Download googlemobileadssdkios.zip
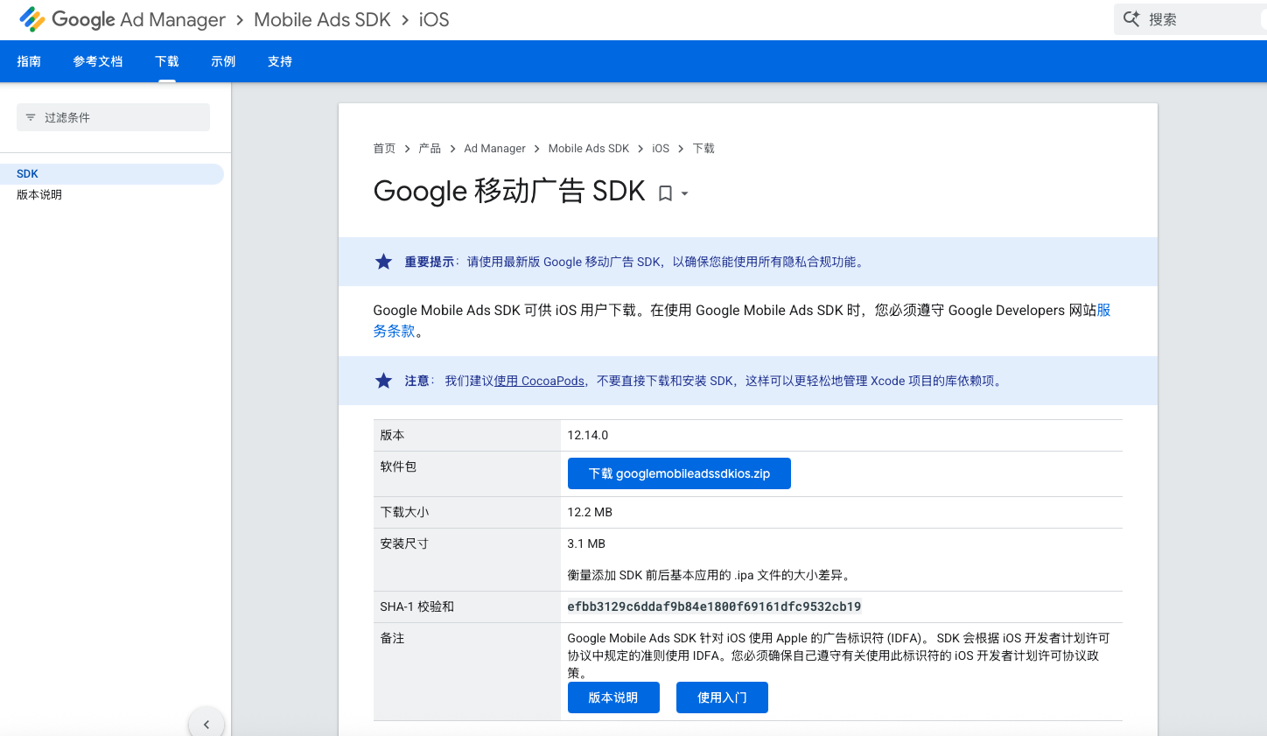This screenshot has height=736, width=1267. click(679, 473)
